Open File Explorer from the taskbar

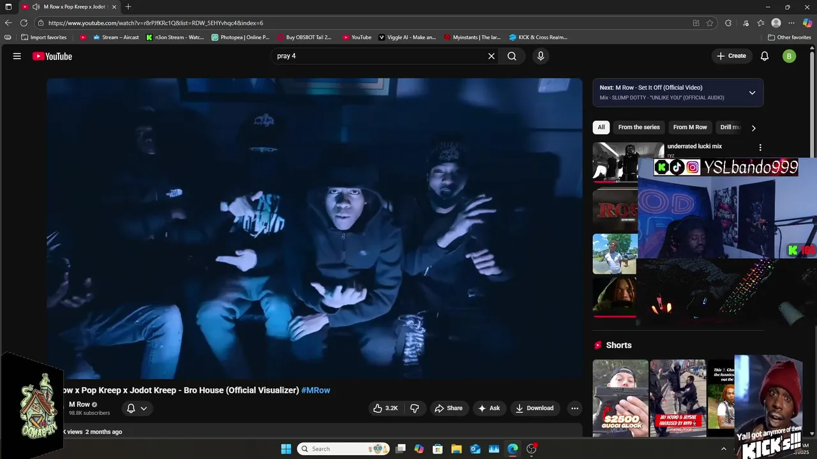pyautogui.click(x=456, y=449)
